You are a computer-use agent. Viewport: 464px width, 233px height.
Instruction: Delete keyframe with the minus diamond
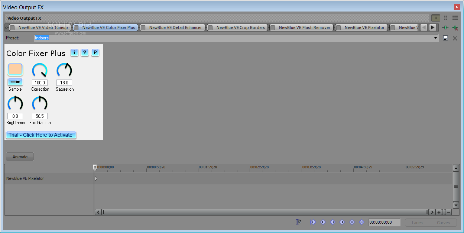(x=361, y=222)
